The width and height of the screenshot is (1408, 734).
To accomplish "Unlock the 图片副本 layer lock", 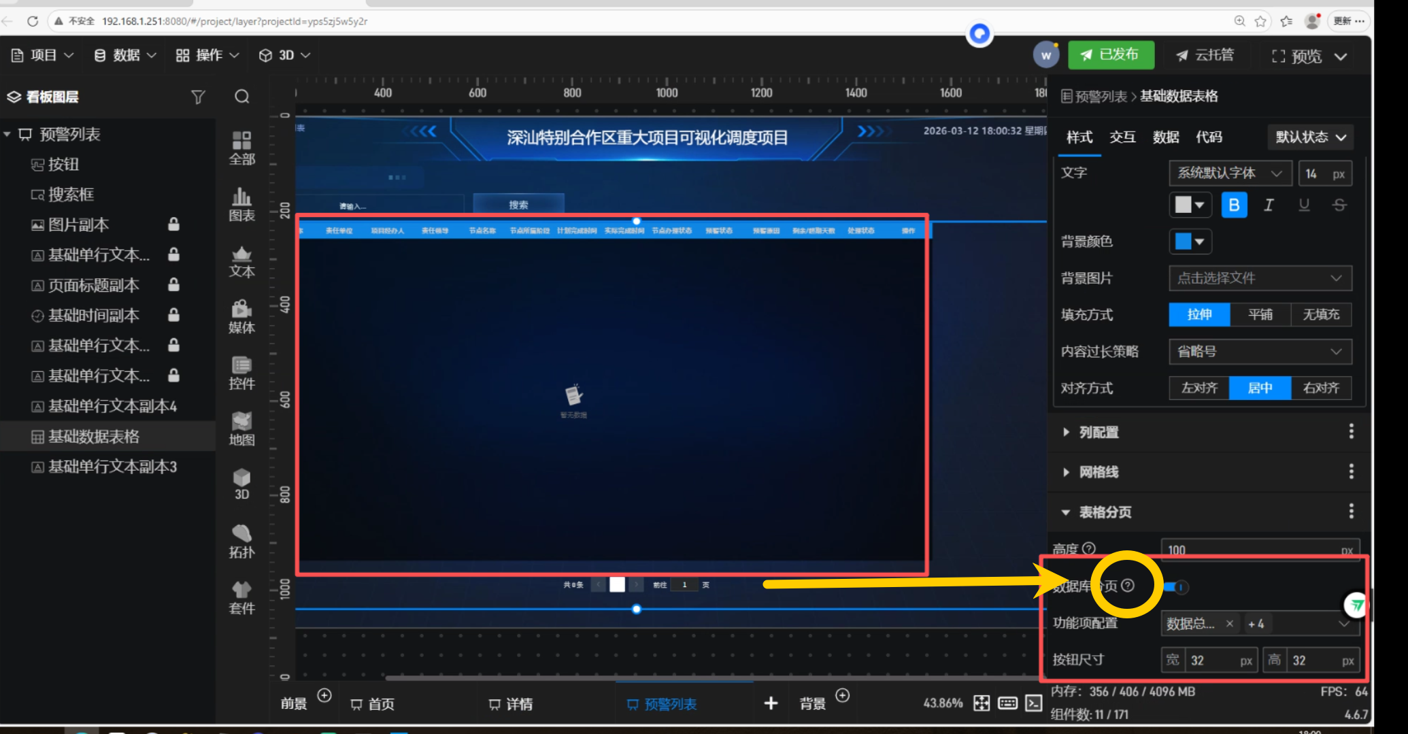I will coord(173,224).
